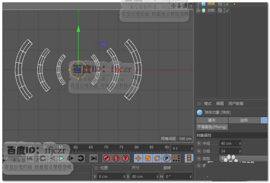This screenshot has height=183, width=270.
Task: Click the 半径 value stepper arrows
Action: [240, 144]
